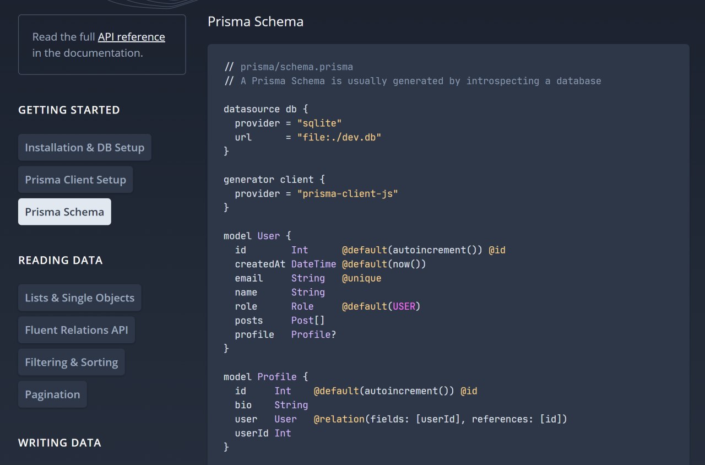
Task: Click the @relation attribute on user
Action: click(x=441, y=419)
